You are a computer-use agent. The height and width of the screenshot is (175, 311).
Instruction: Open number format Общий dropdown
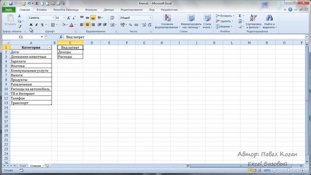(150, 18)
